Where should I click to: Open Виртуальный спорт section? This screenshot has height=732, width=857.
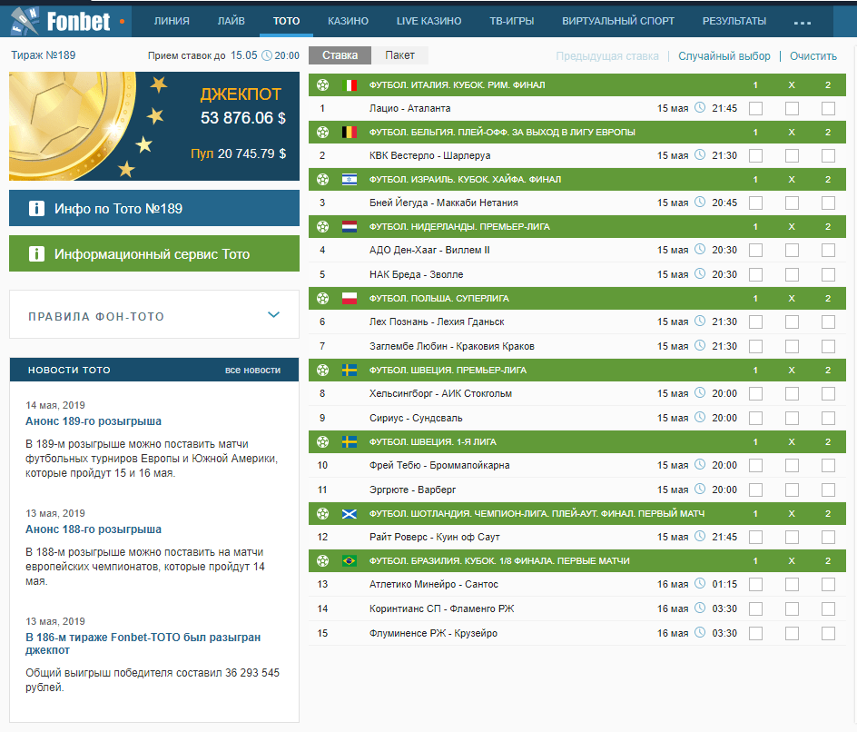coord(618,21)
